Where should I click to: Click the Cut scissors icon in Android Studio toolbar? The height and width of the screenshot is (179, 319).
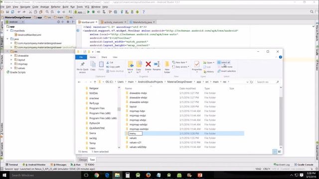pyautogui.click(x=30, y=12)
